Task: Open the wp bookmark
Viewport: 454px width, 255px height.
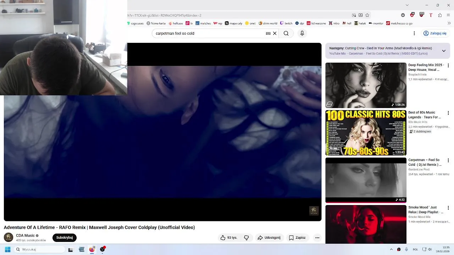Action: 218,23
